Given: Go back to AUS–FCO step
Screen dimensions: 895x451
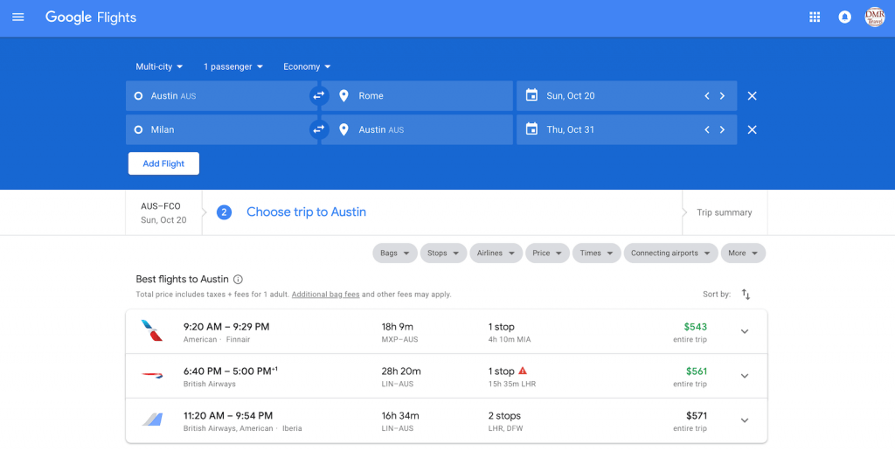Looking at the screenshot, I should coord(163,212).
